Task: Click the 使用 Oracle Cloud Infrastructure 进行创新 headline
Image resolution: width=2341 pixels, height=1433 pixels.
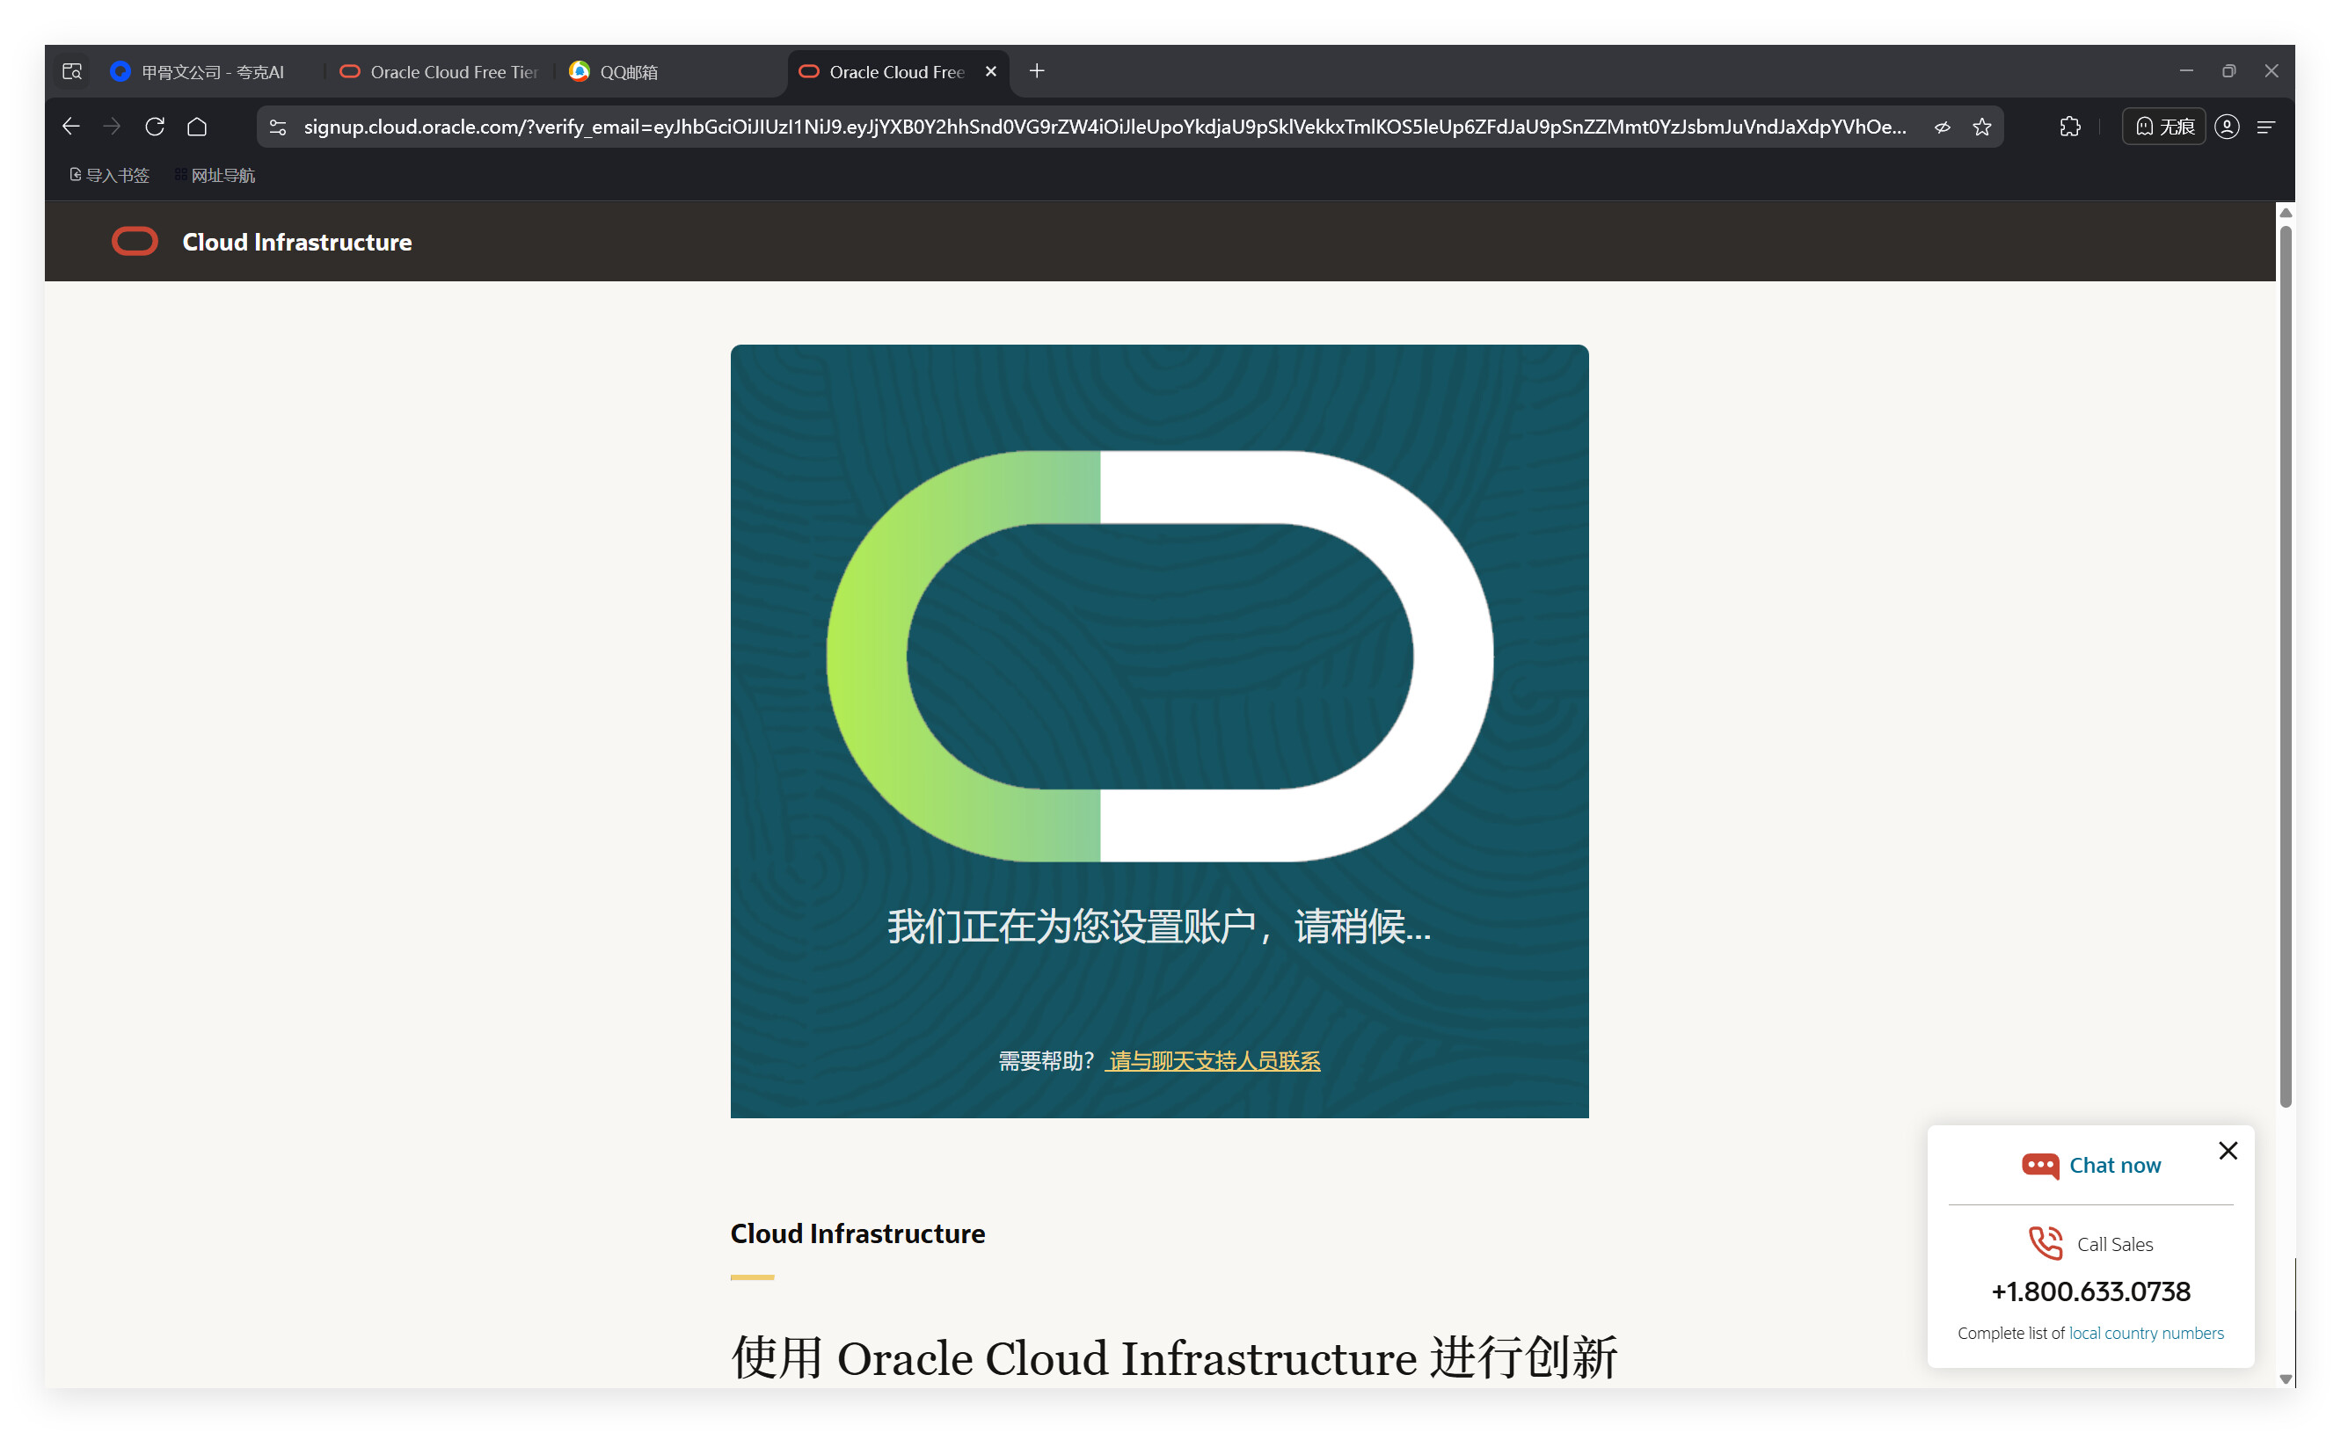Action: click(1174, 1357)
